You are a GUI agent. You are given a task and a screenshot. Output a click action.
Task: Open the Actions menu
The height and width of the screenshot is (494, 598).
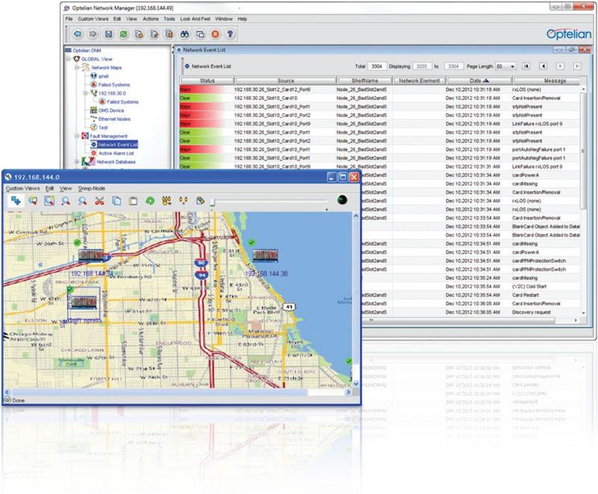[151, 19]
